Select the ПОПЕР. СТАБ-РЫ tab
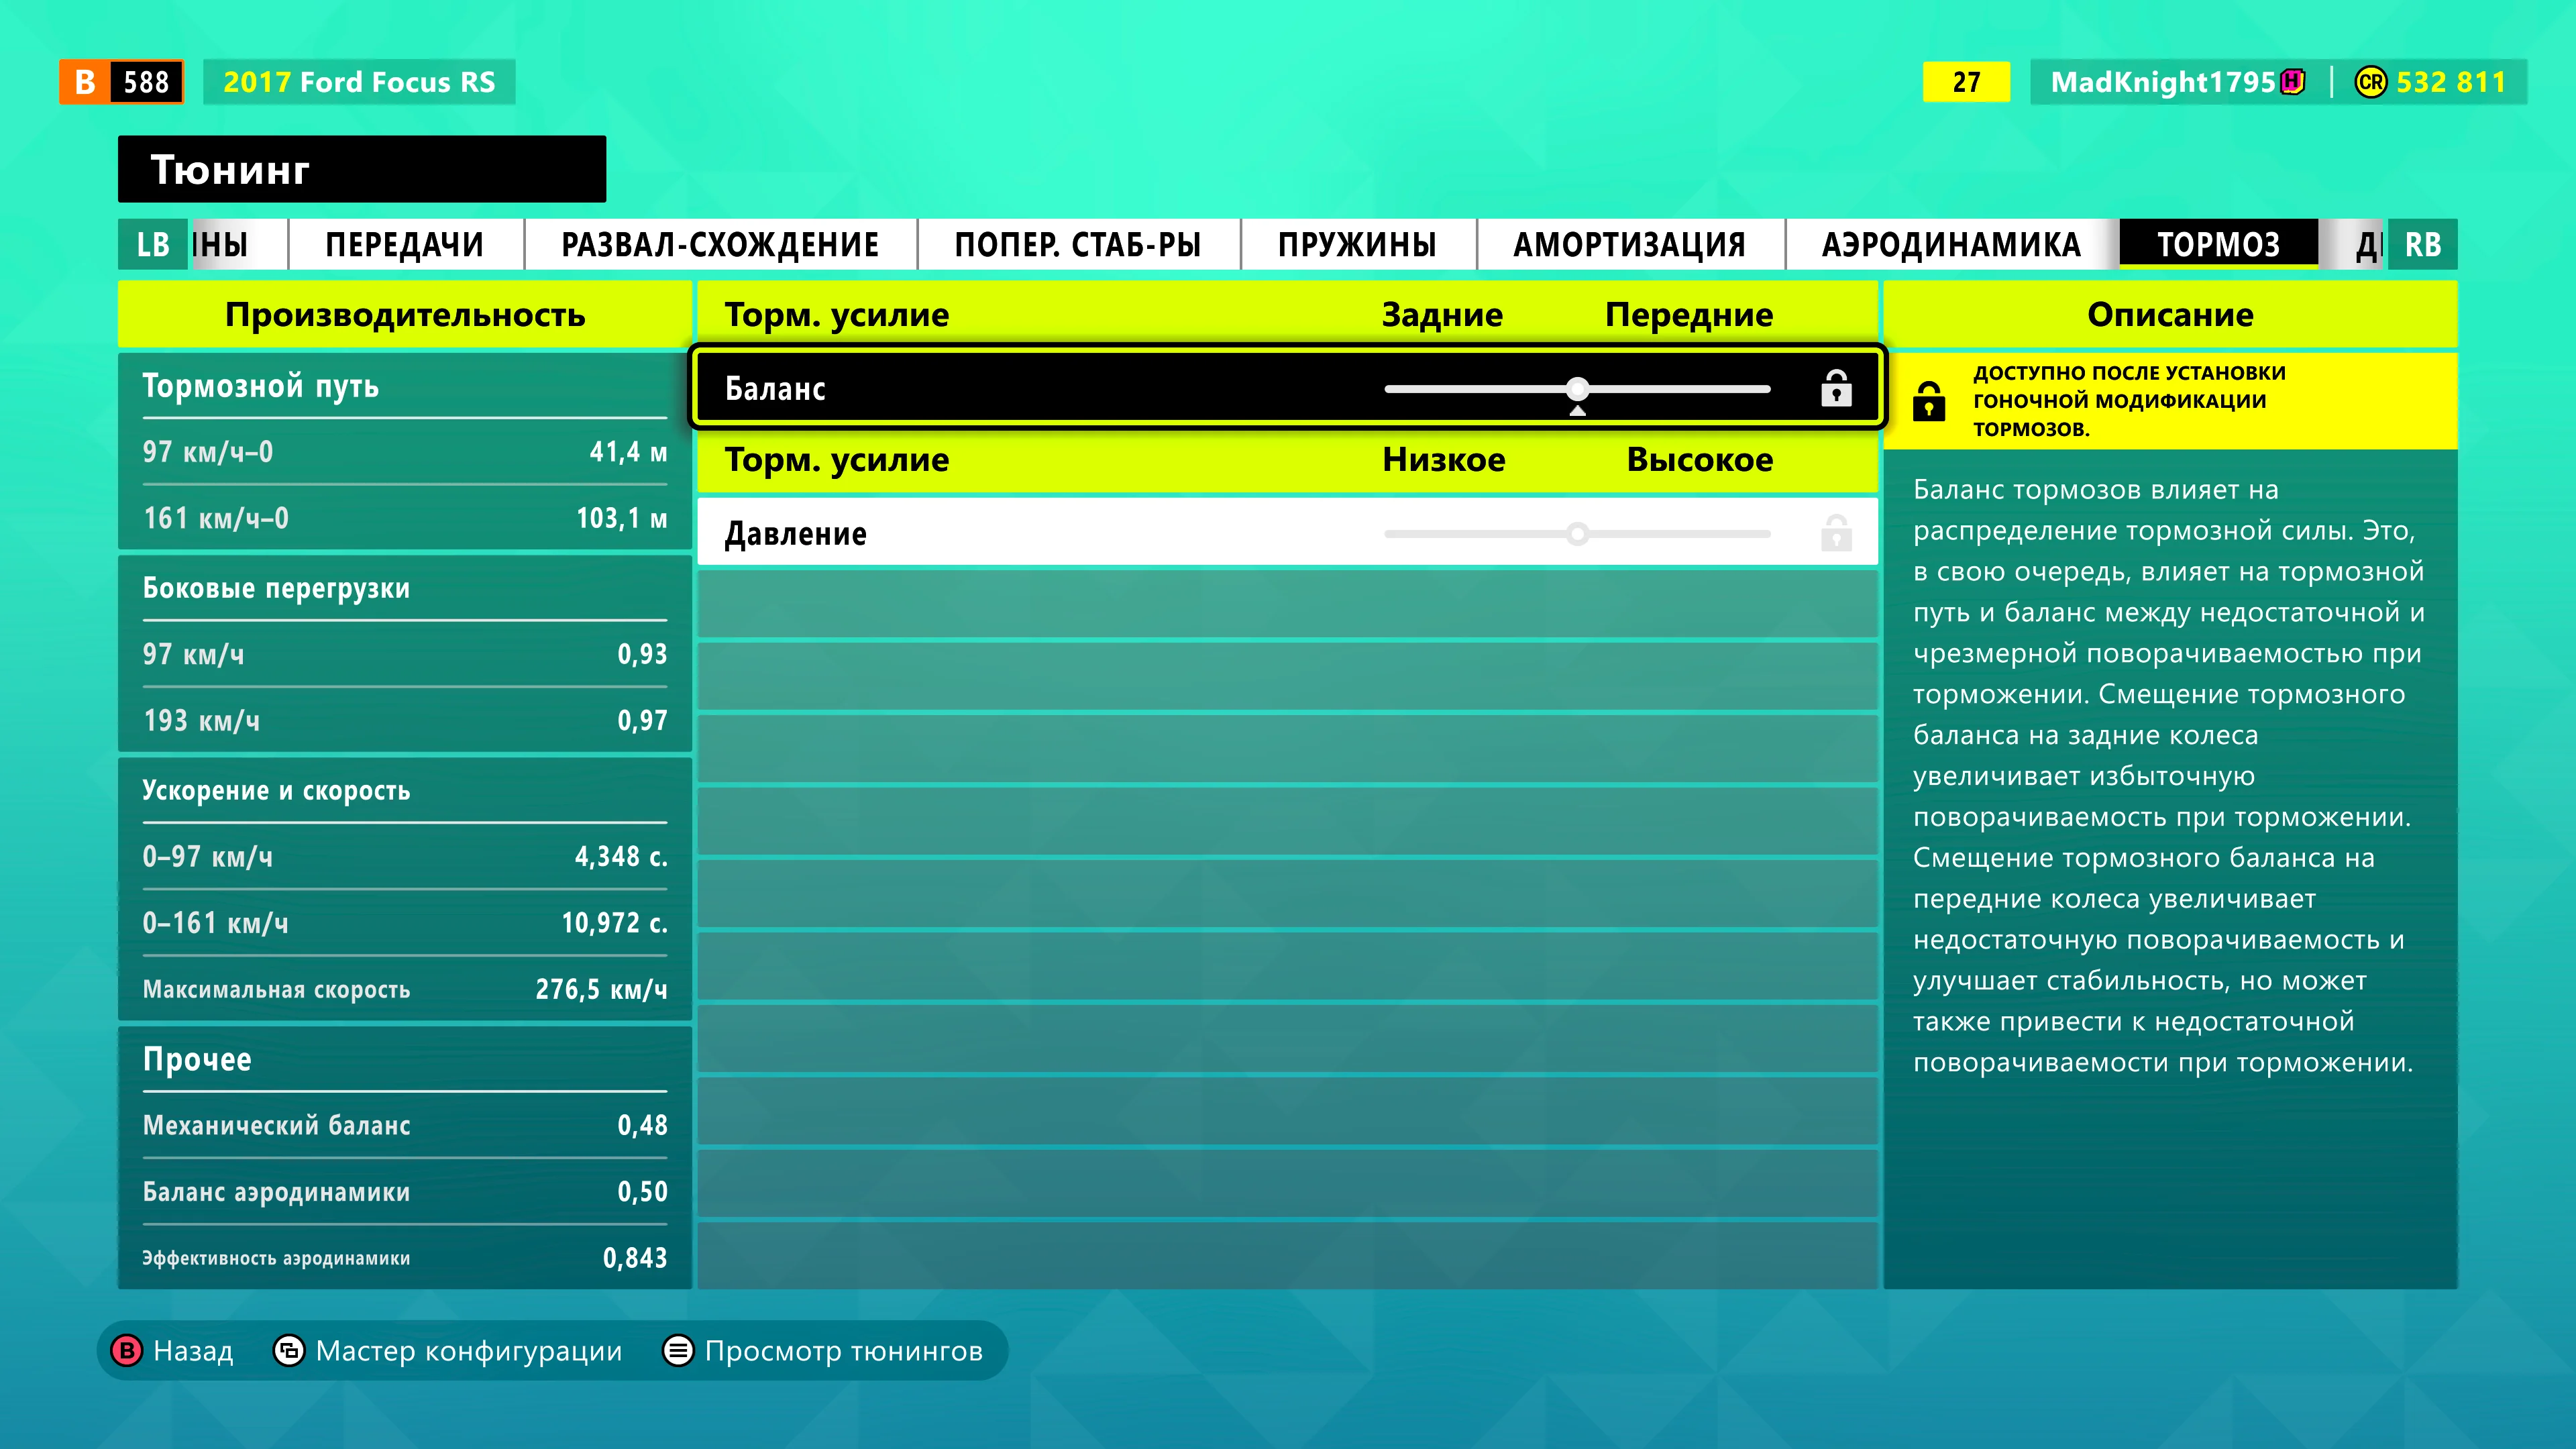 tap(1078, 244)
